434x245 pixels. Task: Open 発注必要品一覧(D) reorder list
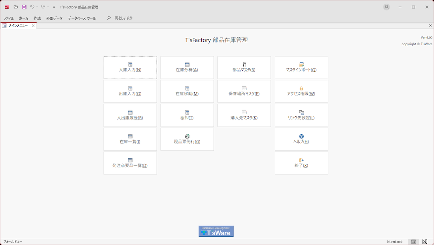click(130, 163)
